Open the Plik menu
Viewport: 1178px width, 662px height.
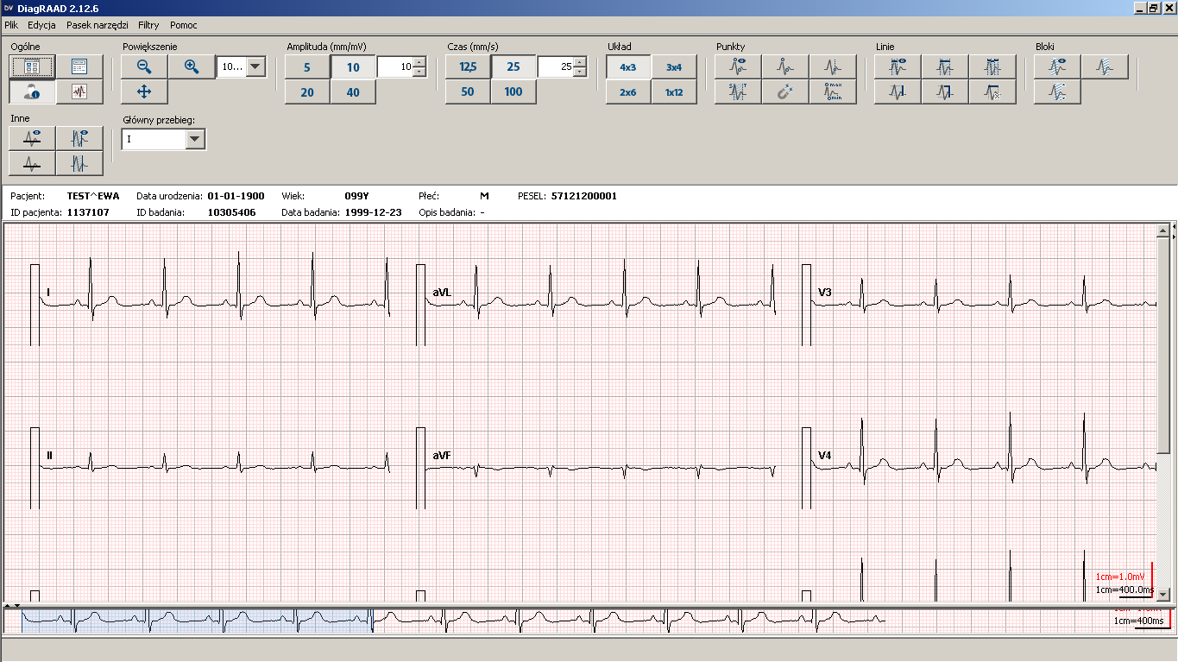11,25
